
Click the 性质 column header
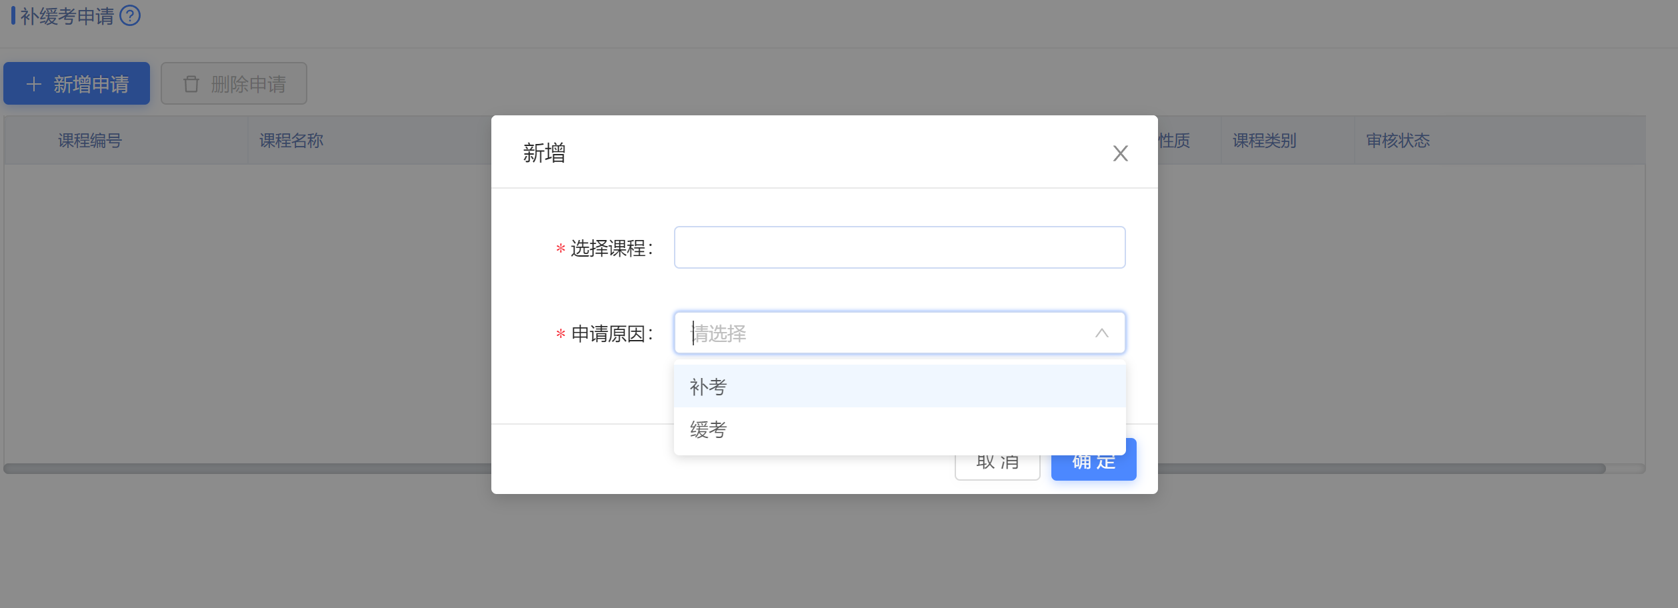tap(1175, 141)
